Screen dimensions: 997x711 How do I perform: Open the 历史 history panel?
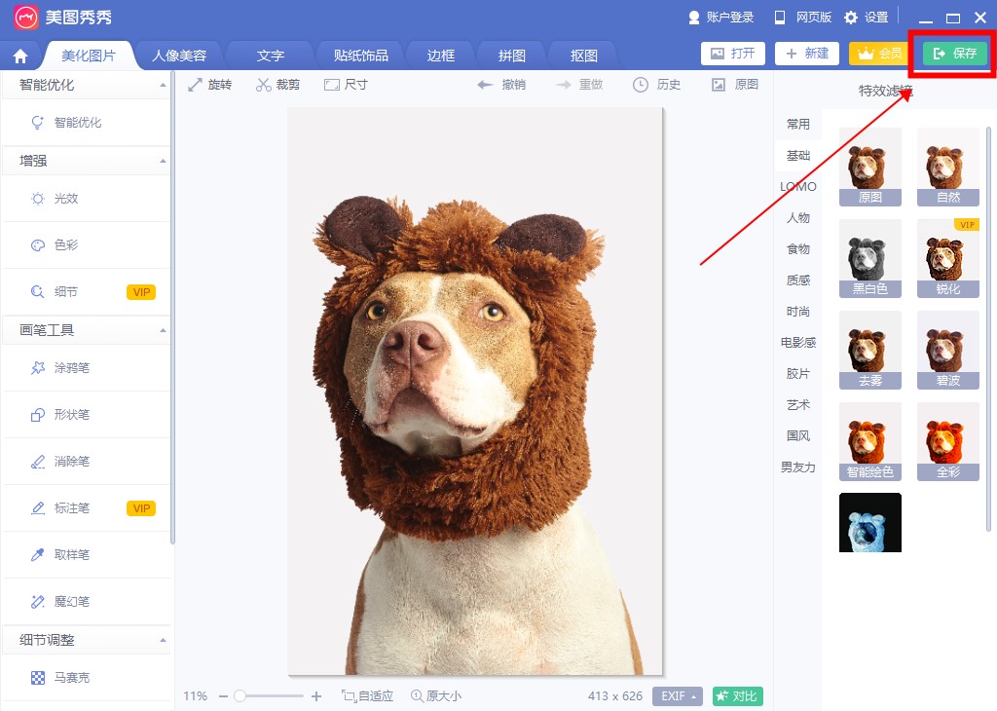656,85
